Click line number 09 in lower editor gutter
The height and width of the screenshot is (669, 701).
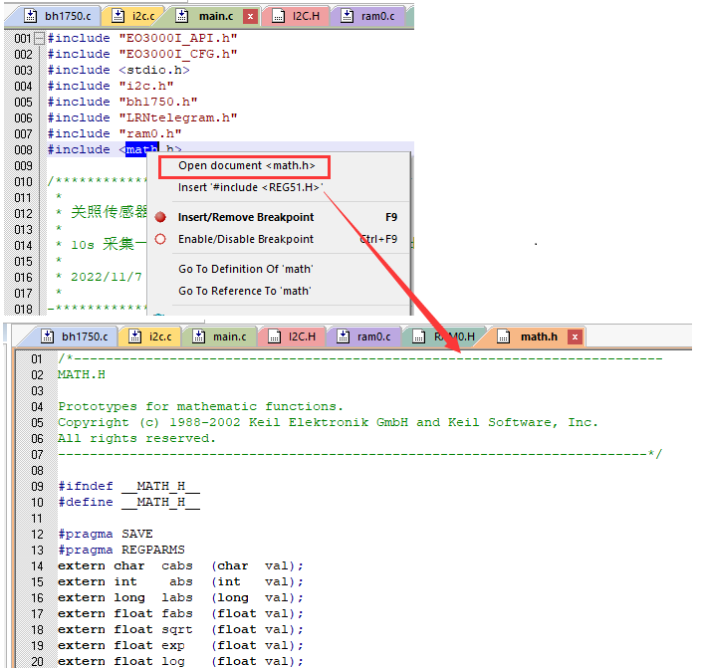pyautogui.click(x=37, y=487)
